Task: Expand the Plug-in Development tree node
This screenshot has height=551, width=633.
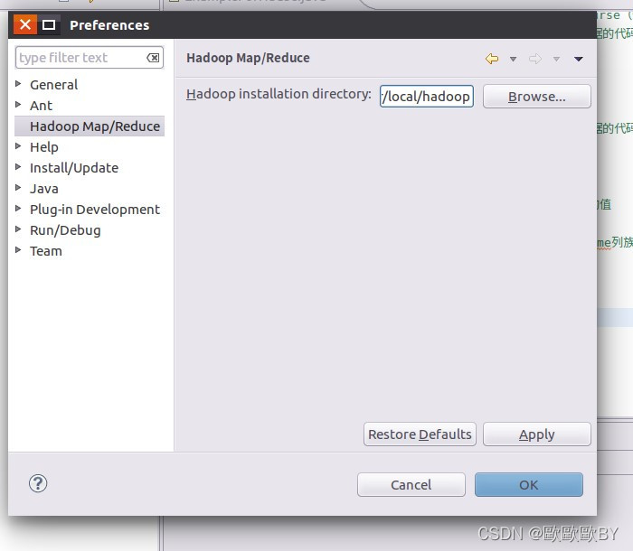Action: 18,208
